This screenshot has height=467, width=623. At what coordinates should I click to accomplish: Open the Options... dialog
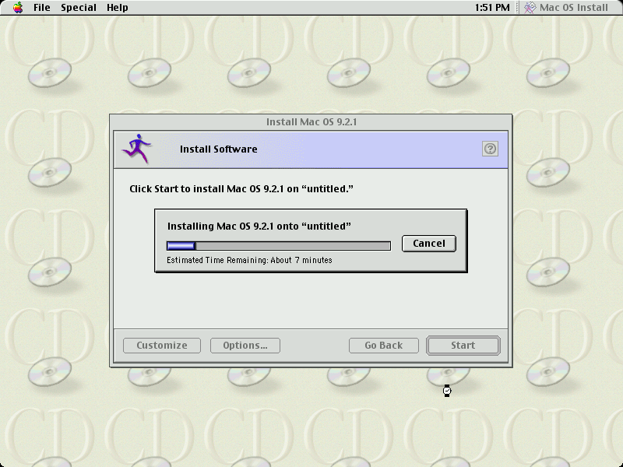tap(245, 346)
